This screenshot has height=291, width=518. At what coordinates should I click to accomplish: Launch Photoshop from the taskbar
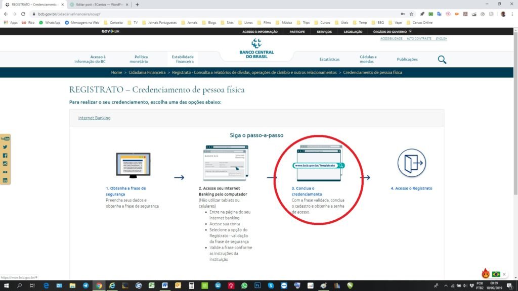pyautogui.click(x=257, y=285)
